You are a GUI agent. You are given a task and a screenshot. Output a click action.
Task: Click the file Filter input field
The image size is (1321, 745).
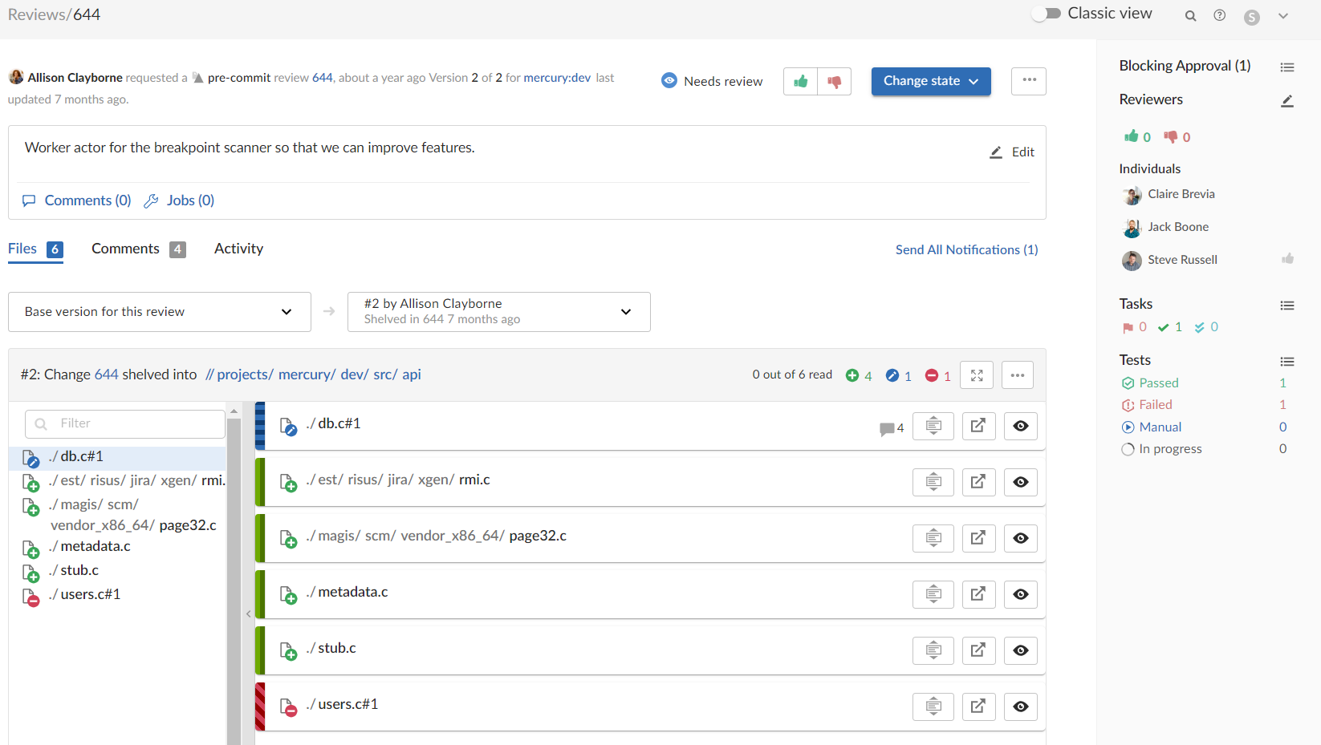click(x=124, y=423)
